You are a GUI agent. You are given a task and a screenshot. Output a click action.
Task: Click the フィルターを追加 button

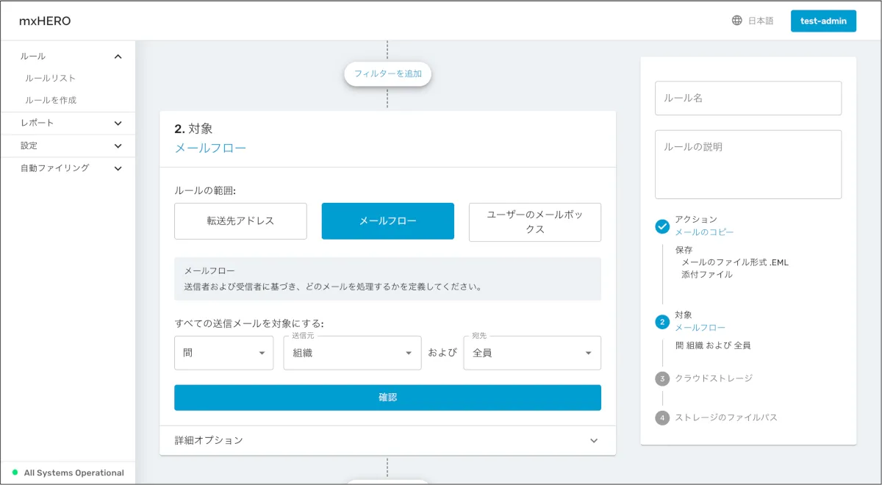pyautogui.click(x=387, y=73)
